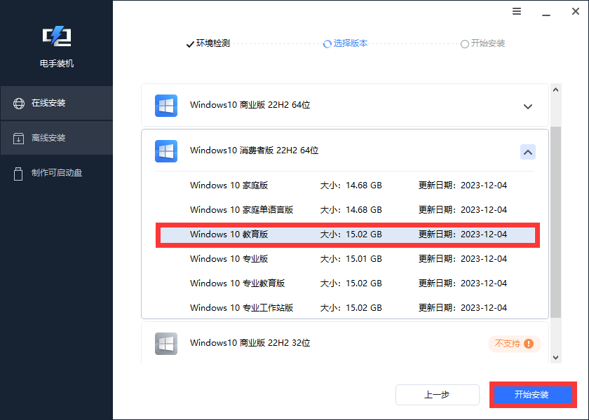Viewport: 589px width, 420px height.
Task: Expand the Windows10 商业版 22H2 64位 group
Action: (528, 106)
